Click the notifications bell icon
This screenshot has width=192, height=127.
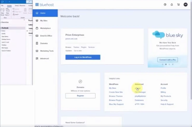click(x=172, y=5)
